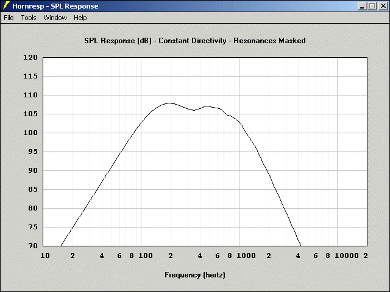Click the 10000 Hz frequency label

click(x=347, y=255)
